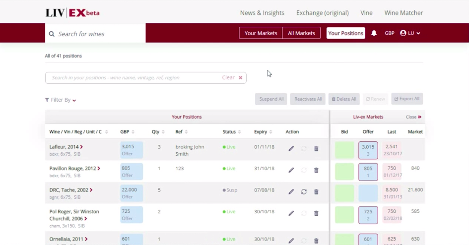The image size is (469, 245).
Task: Click Reactivate All button
Action: (x=308, y=99)
